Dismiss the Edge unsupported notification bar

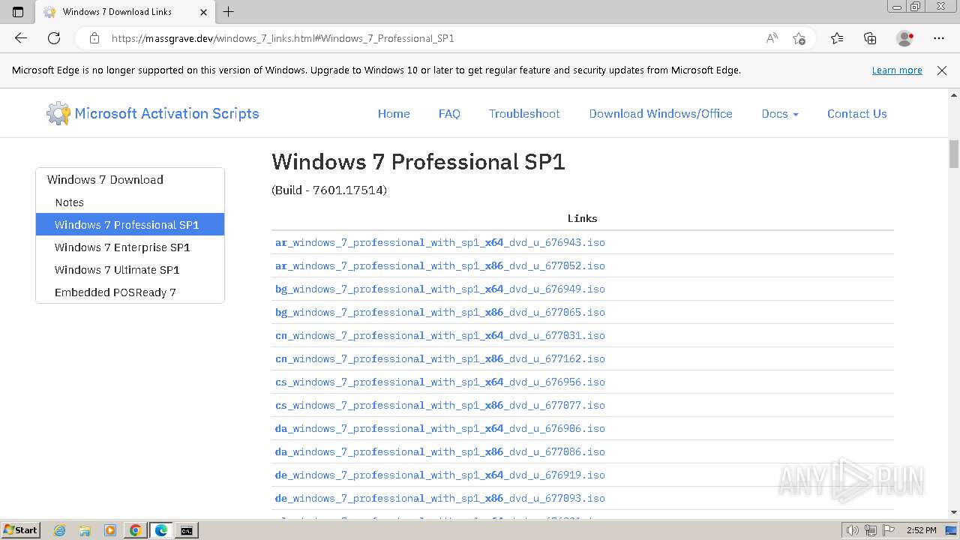(942, 70)
